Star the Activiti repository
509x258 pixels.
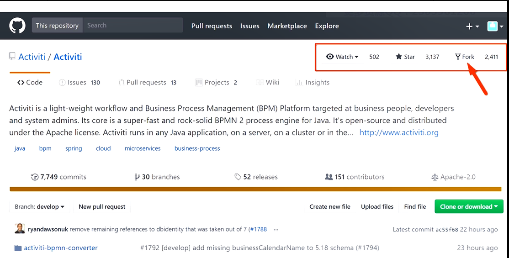tap(405, 57)
